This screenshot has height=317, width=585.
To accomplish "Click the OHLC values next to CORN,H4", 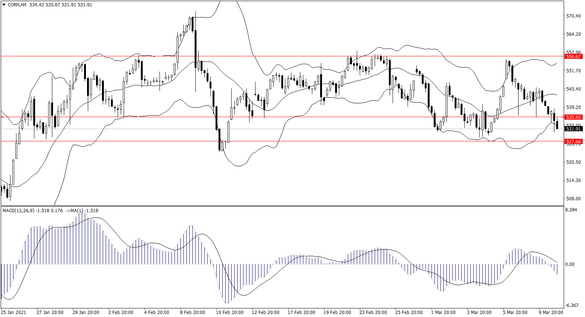I will click(x=61, y=5).
